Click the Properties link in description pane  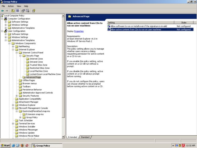click(x=79, y=31)
